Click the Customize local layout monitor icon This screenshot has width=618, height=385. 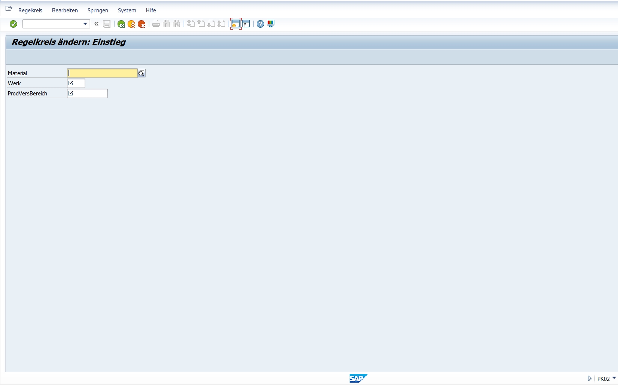coord(271,24)
